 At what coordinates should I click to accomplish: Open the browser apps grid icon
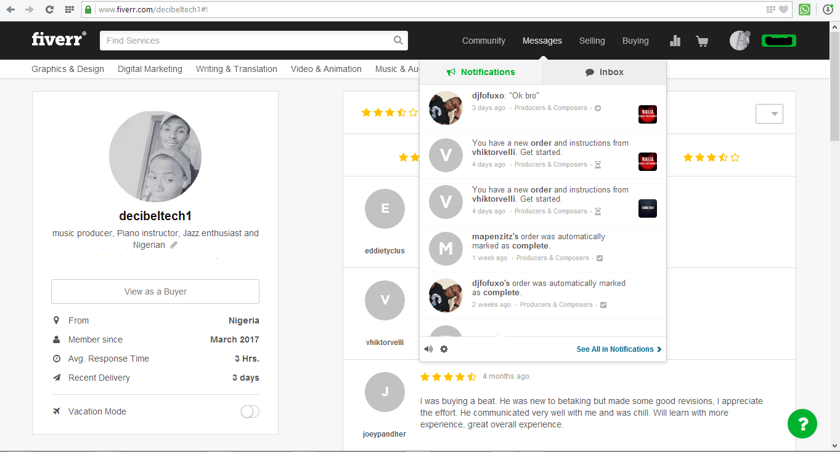click(x=70, y=10)
